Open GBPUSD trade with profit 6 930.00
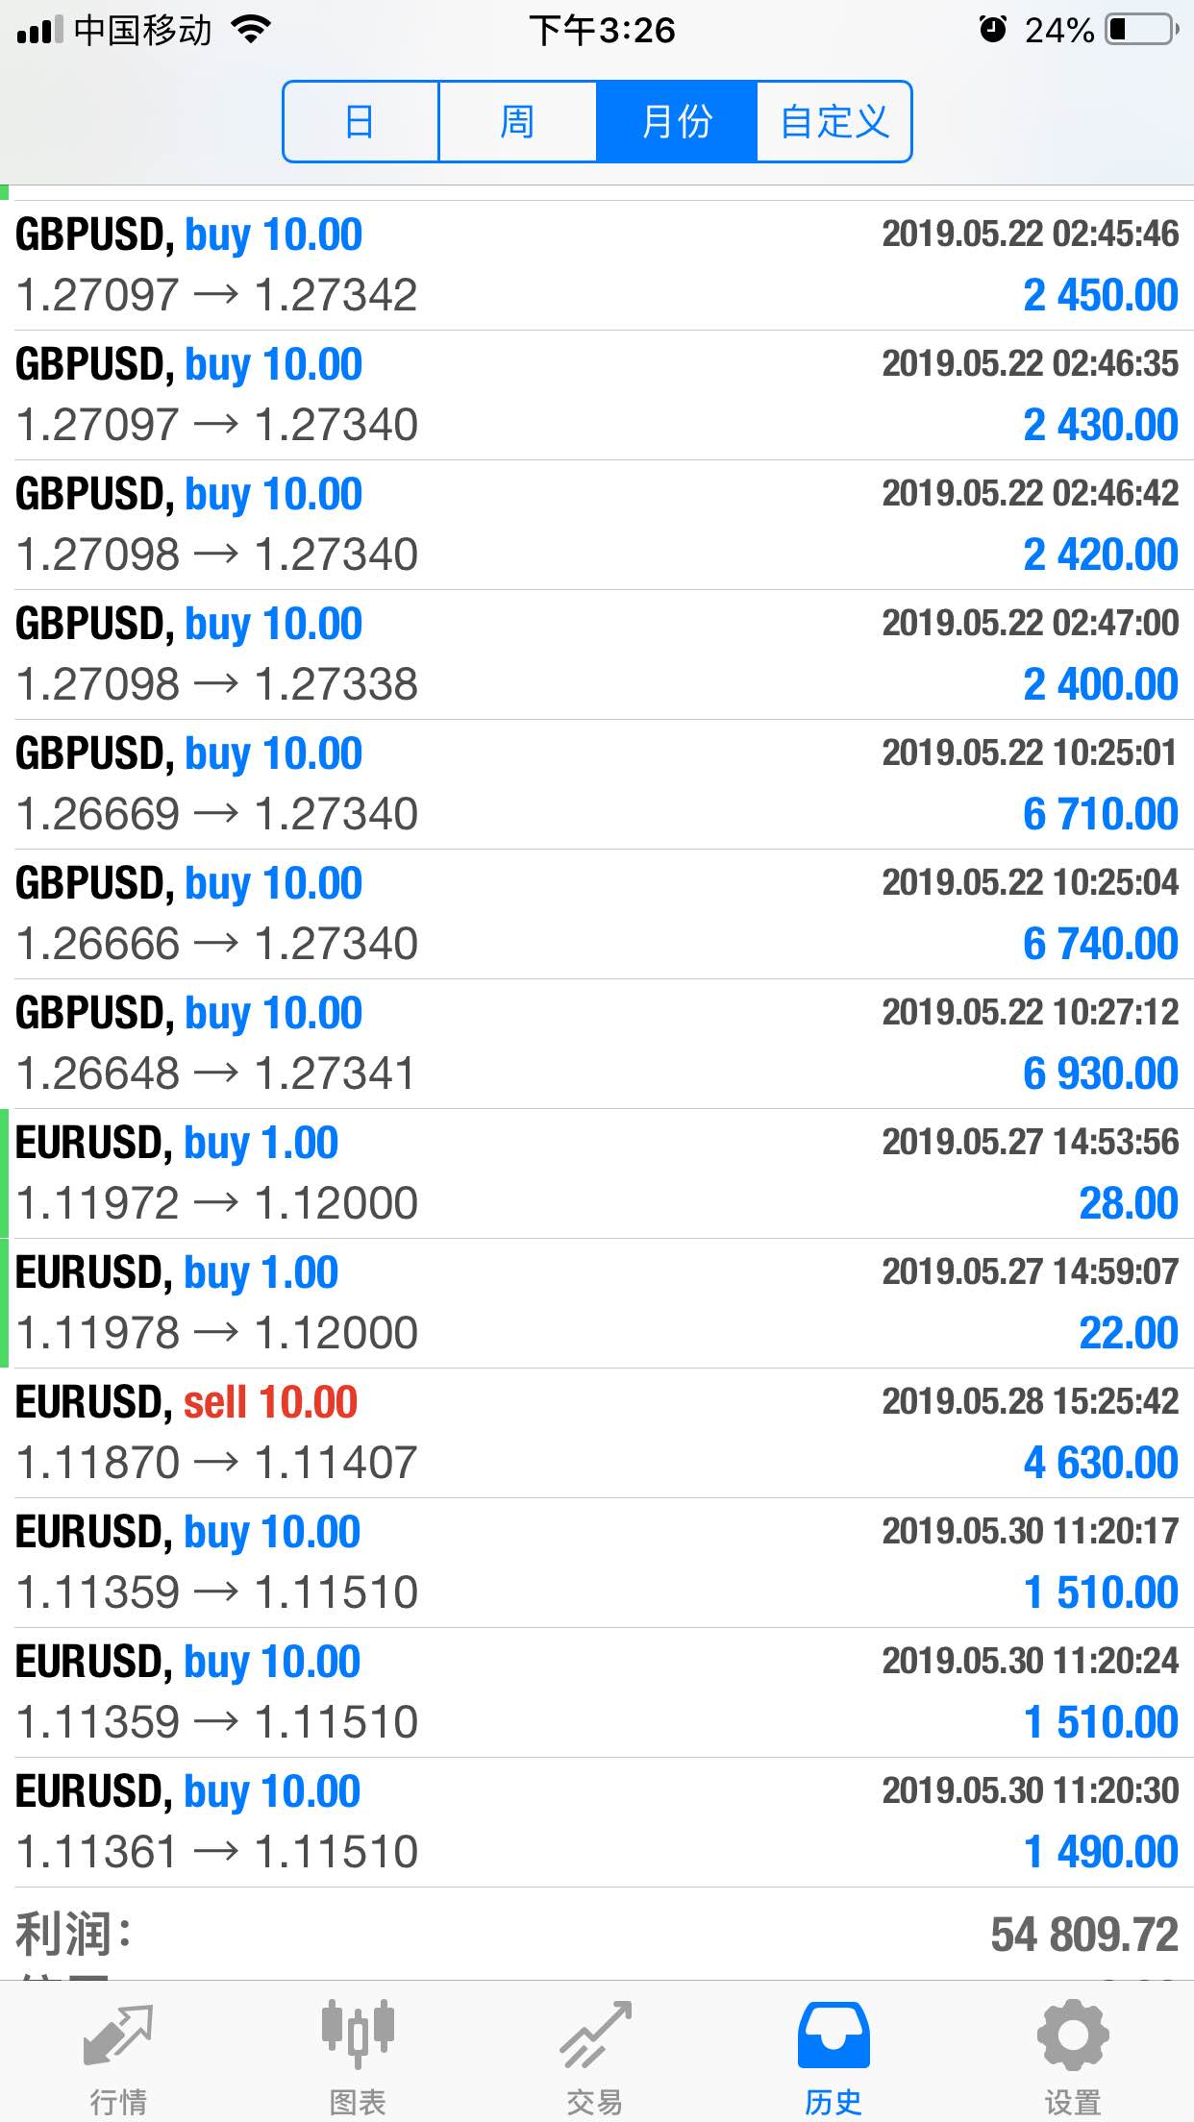 [597, 1044]
